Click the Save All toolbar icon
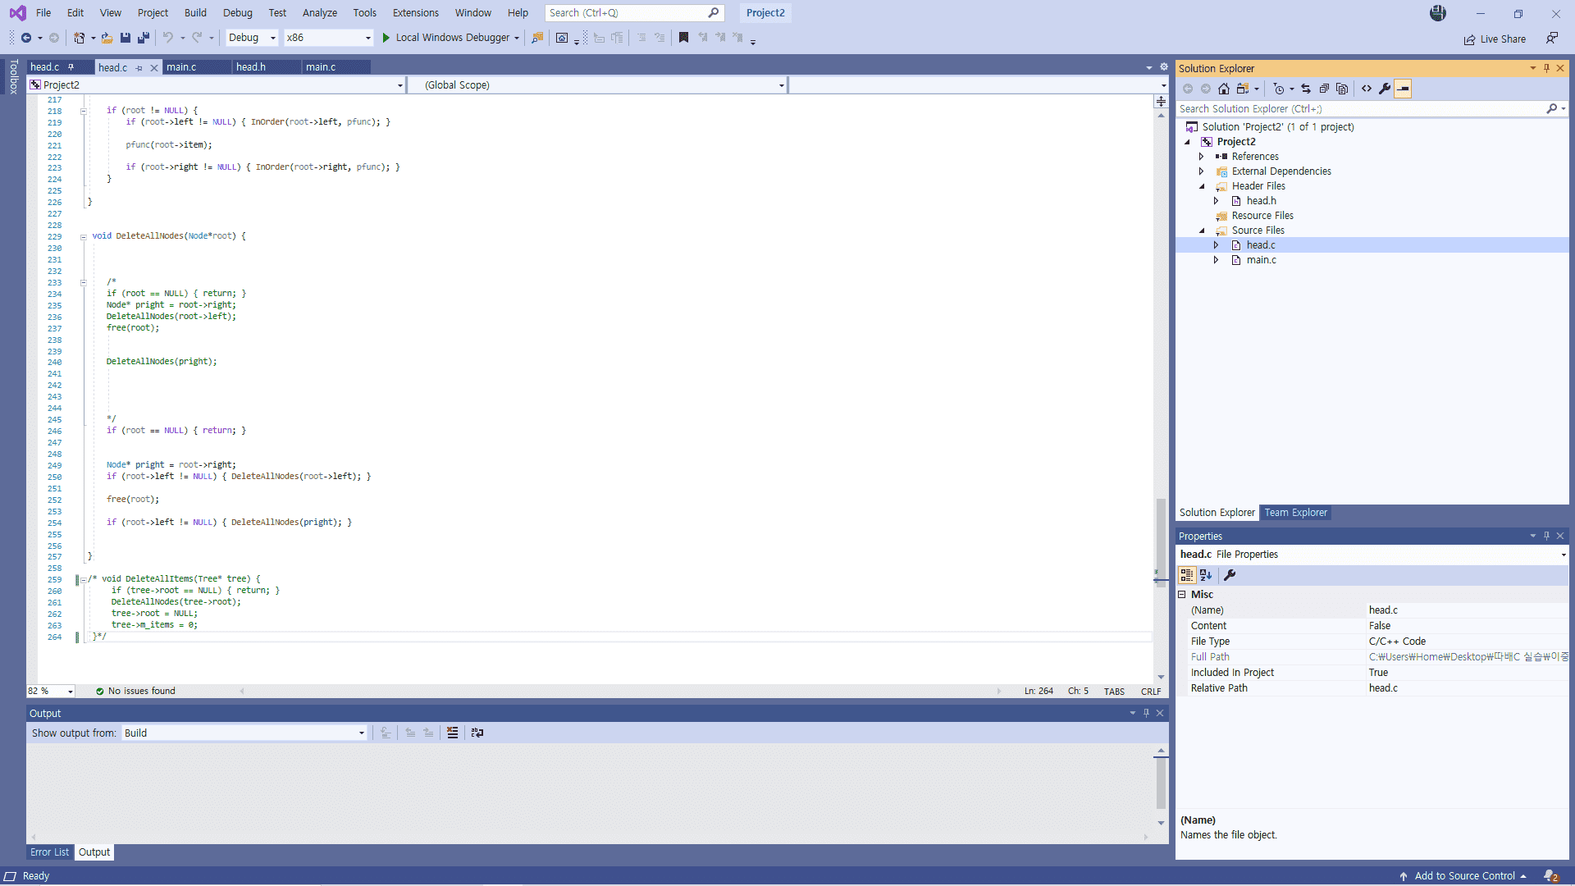The height and width of the screenshot is (886, 1575). click(x=144, y=38)
